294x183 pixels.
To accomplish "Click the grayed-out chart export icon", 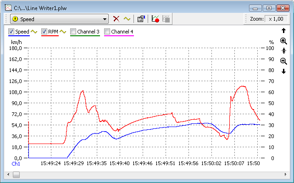I will tap(166, 19).
